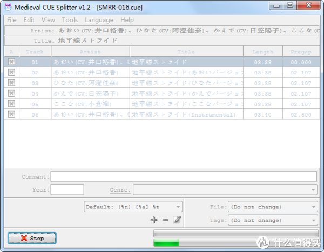
Task: Expand the File format dropdown
Action: click(273, 207)
